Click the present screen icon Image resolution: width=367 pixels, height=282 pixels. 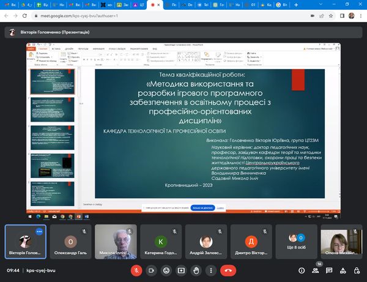[x=181, y=270]
